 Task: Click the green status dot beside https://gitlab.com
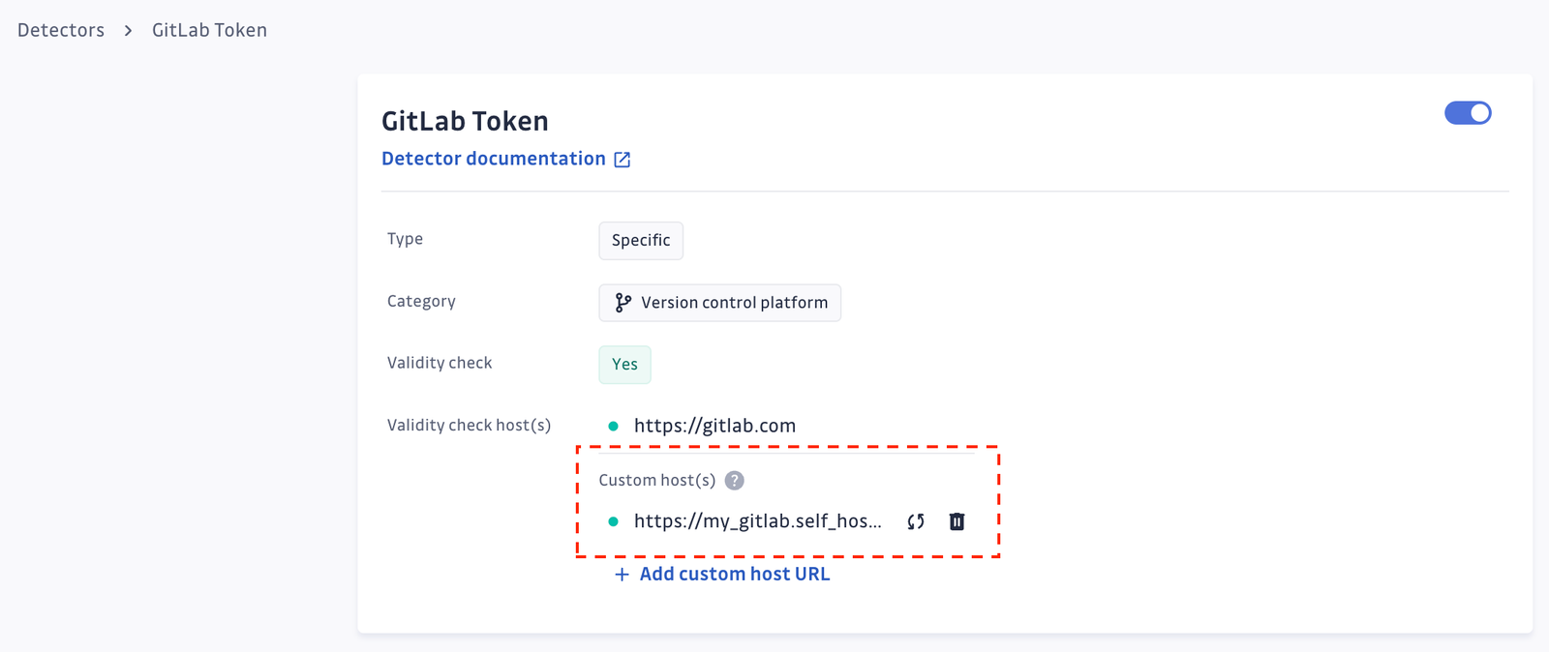[614, 425]
